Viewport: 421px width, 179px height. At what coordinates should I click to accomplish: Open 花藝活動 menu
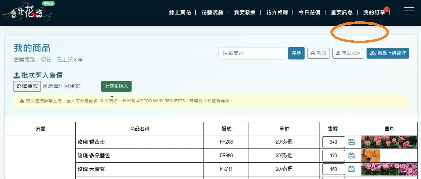point(212,13)
